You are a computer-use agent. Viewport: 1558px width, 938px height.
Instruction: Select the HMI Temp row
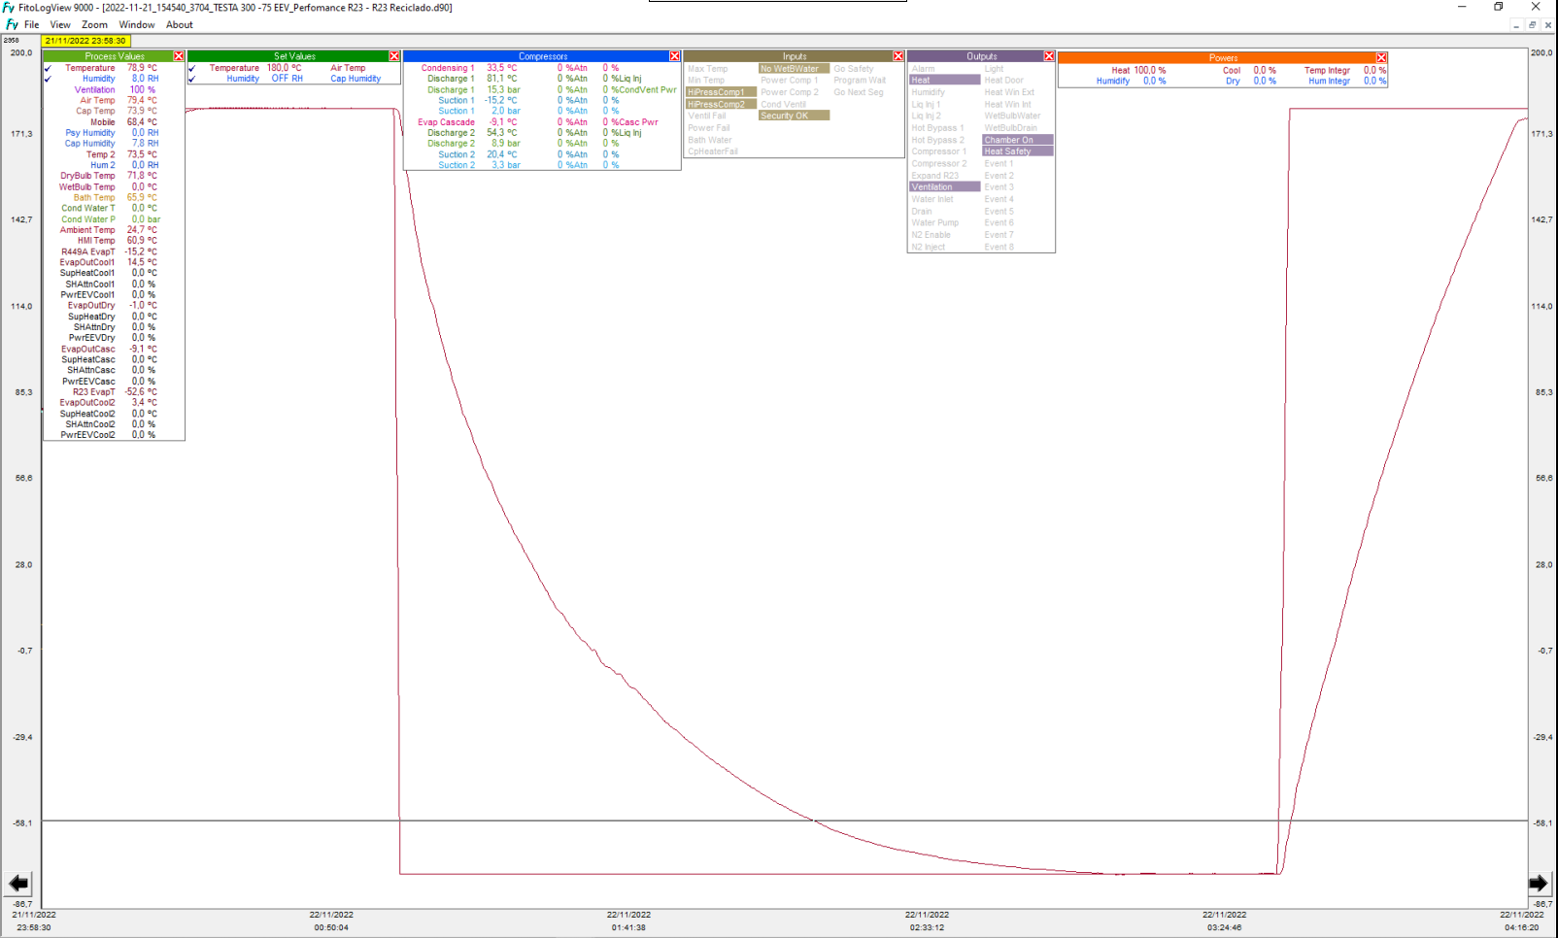point(114,241)
